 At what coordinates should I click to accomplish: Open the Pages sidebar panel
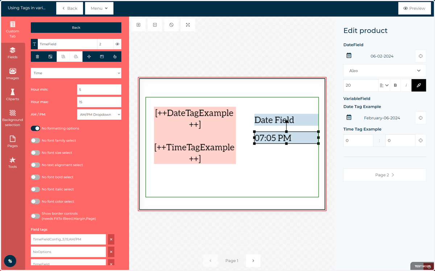click(x=13, y=141)
